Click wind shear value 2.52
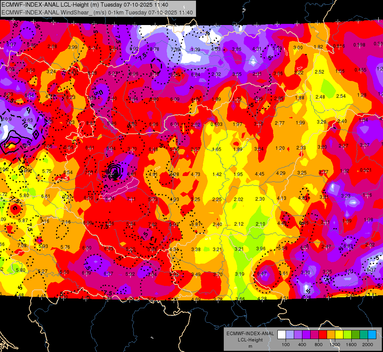 point(320,72)
